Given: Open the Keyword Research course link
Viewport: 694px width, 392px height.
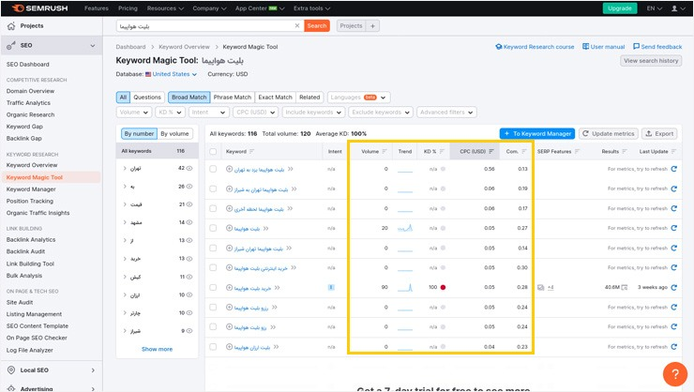Looking at the screenshot, I should click(x=535, y=47).
